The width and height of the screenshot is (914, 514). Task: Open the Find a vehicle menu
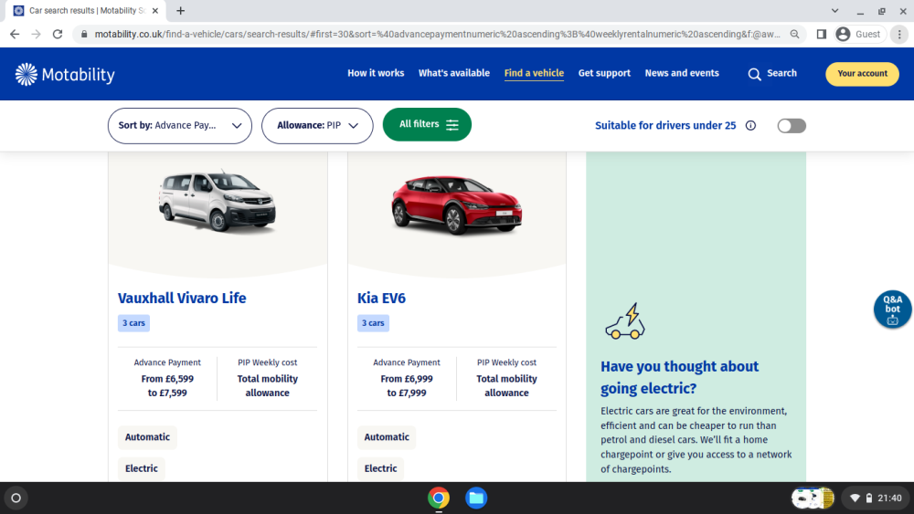534,73
